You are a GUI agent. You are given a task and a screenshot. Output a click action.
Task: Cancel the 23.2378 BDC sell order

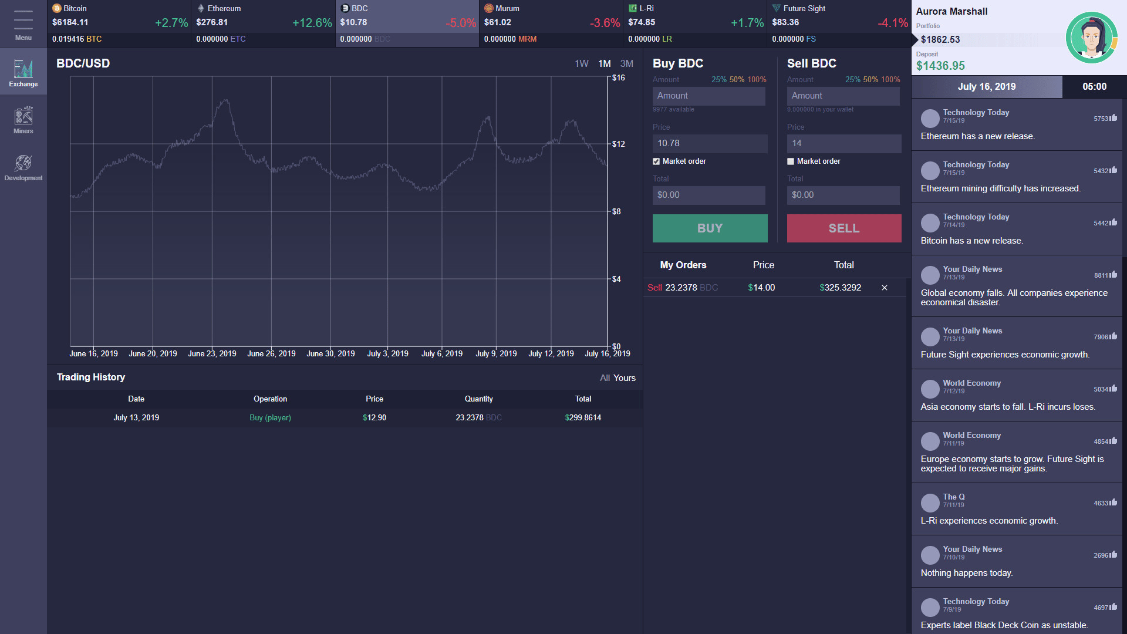[x=884, y=288]
